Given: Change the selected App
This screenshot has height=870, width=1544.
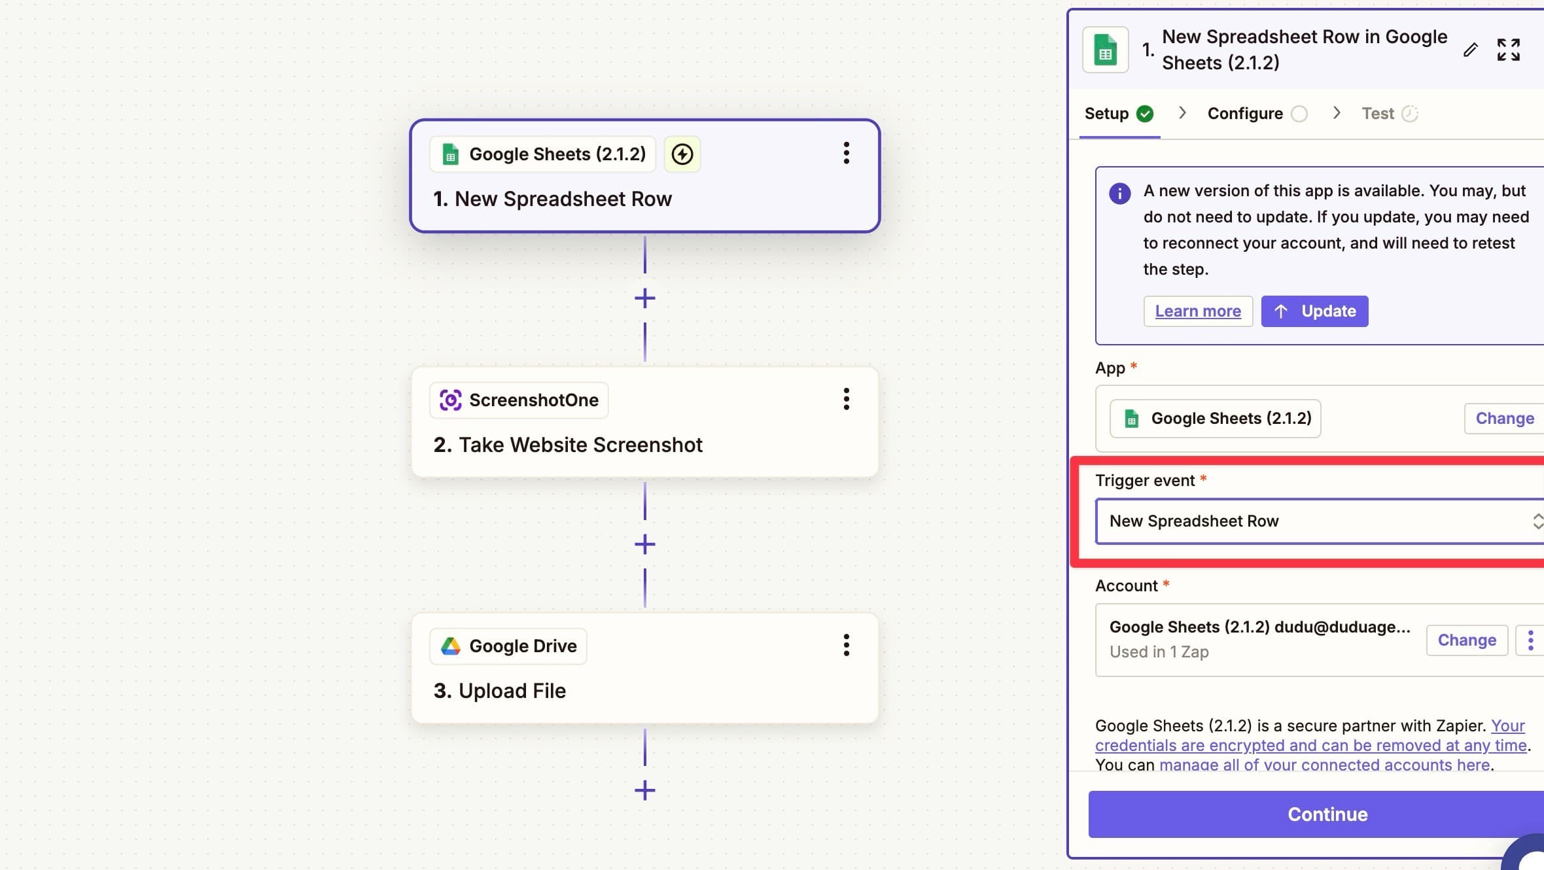Looking at the screenshot, I should [1504, 419].
